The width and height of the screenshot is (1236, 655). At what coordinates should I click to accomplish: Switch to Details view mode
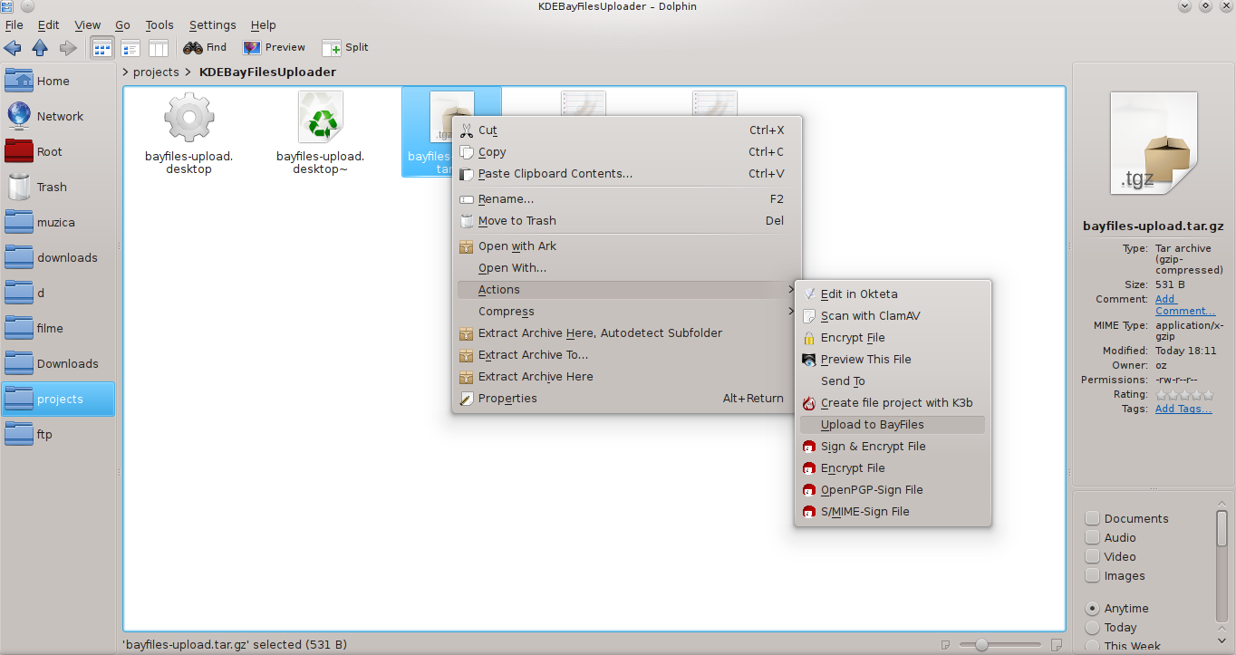point(130,47)
